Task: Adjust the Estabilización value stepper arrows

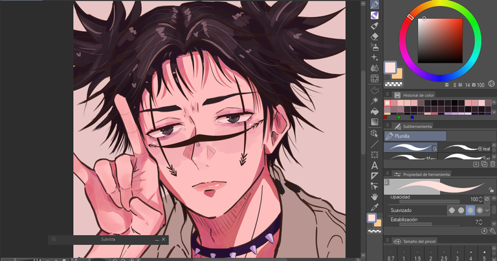Action: 481,222
